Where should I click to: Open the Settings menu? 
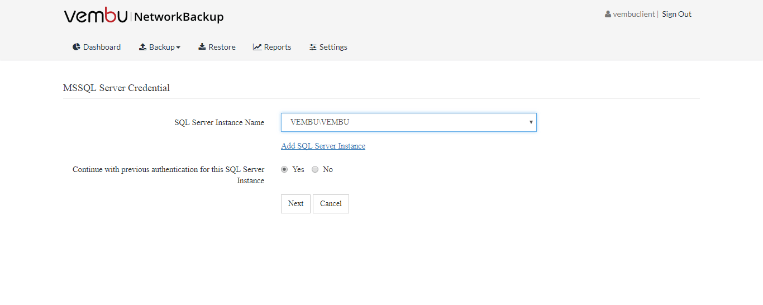pos(328,47)
